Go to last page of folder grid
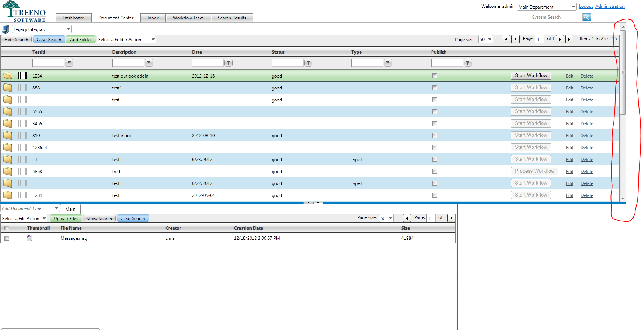641x330 pixels. click(569, 39)
